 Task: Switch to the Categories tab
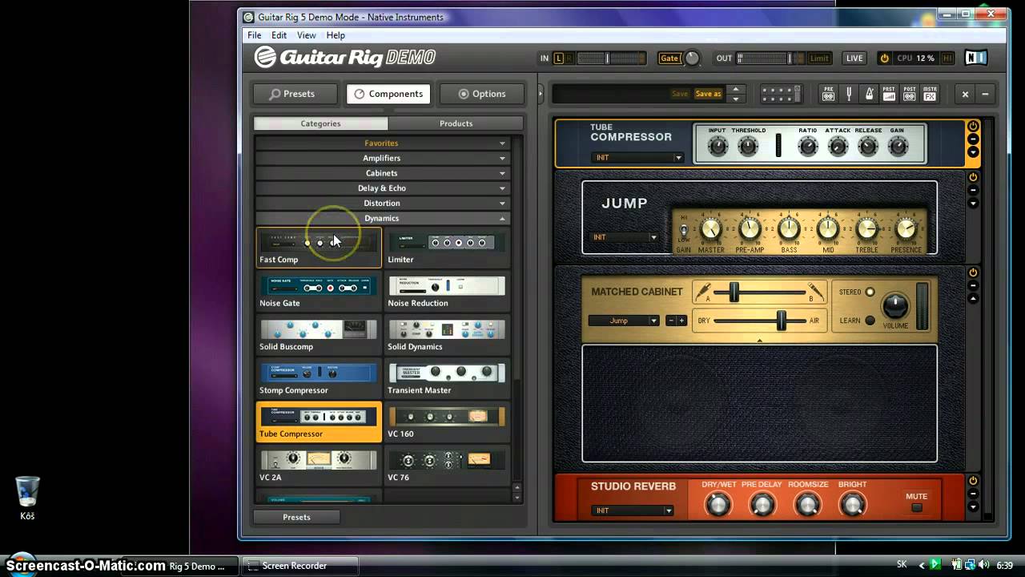[320, 123]
